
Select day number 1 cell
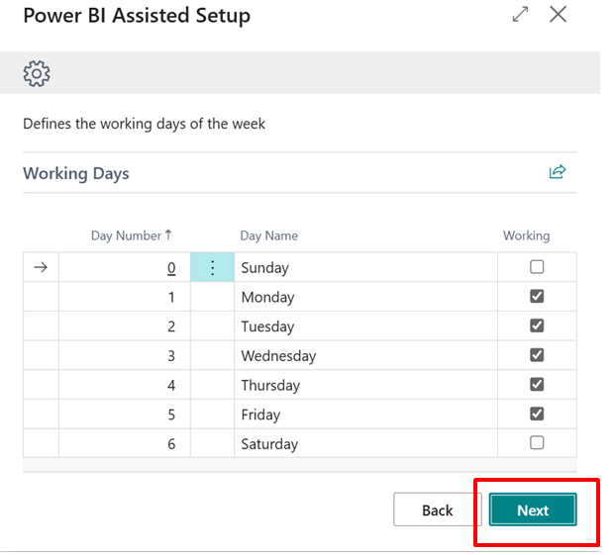[x=125, y=297]
